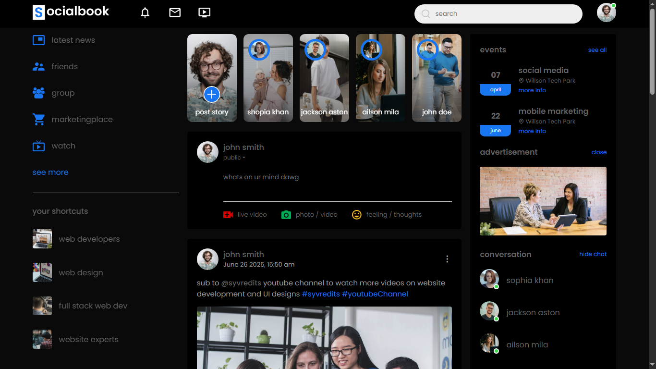Open the messages envelope icon
The image size is (656, 369).
coord(175,13)
